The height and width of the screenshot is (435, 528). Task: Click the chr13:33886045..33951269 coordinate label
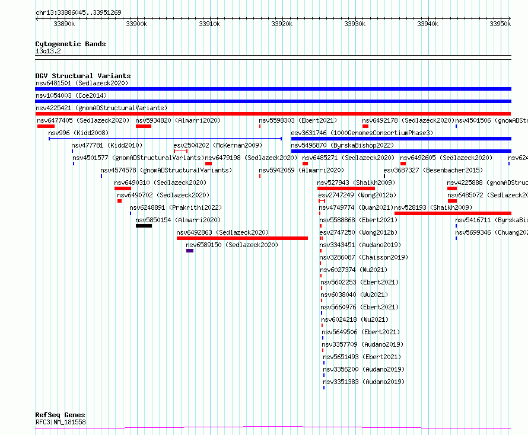78,12
